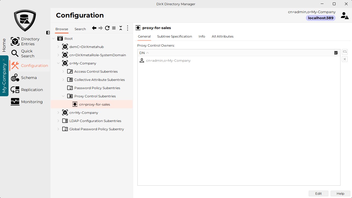Click the Collective Attribute Subentries folder icon
Viewport: 352px width, 198px height.
(70, 80)
